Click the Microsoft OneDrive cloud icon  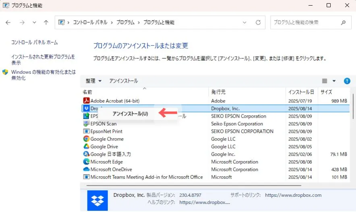click(x=86, y=169)
